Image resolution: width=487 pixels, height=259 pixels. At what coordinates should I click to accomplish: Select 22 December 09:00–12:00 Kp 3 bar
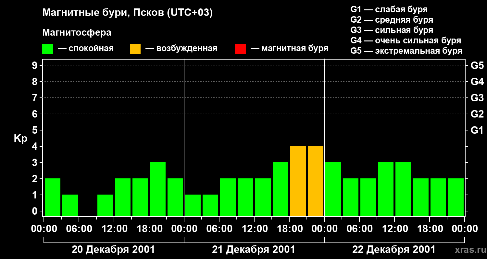386,189
